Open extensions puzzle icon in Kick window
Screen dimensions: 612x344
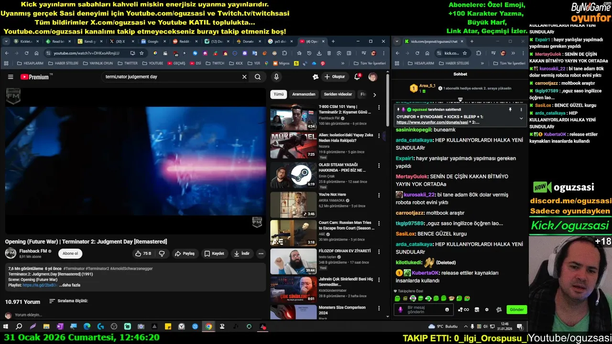coord(479,53)
